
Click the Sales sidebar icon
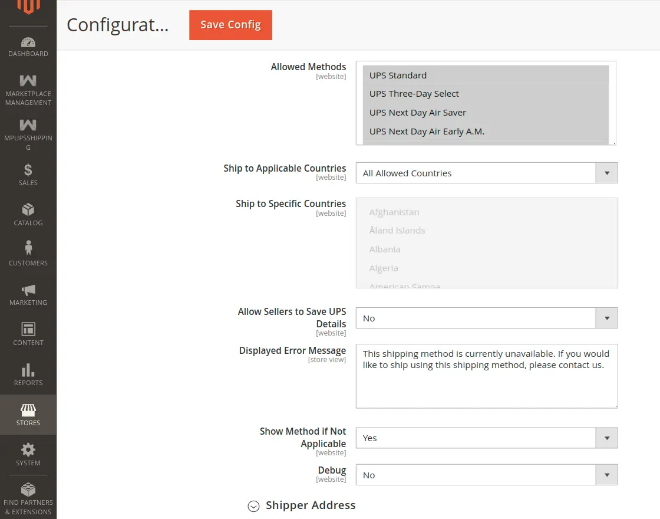click(28, 175)
